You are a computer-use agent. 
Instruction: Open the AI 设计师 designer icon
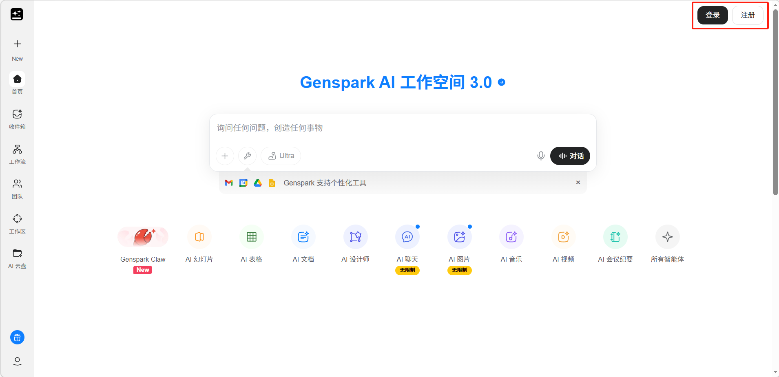[x=355, y=237]
